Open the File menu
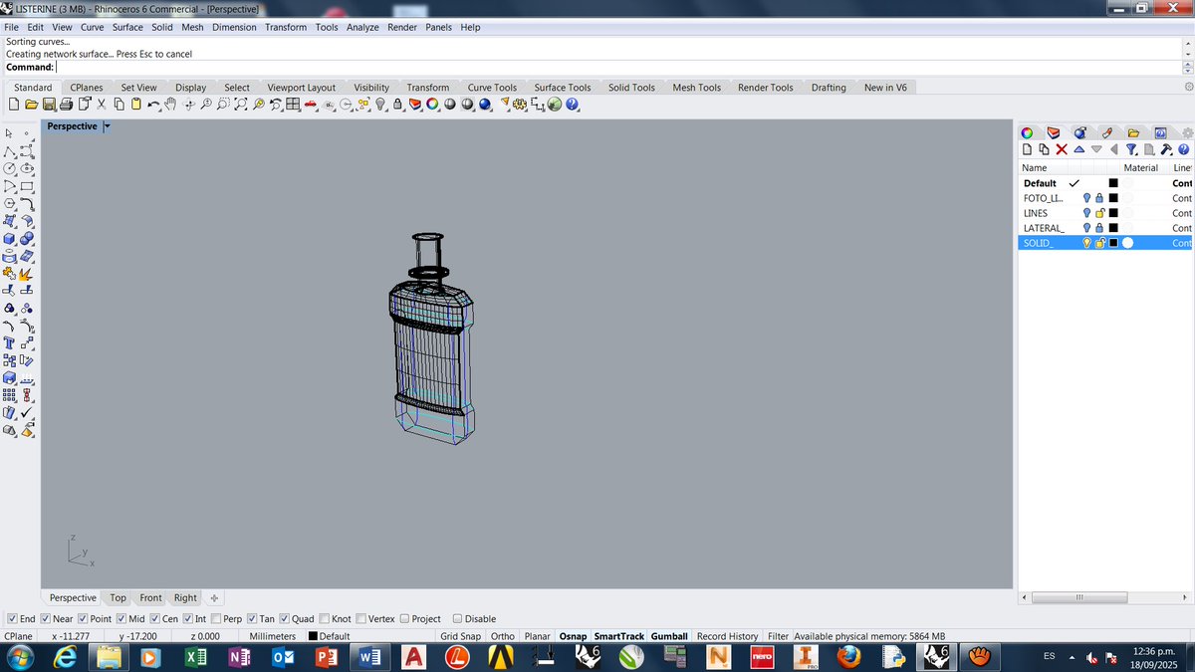1195x672 pixels. (12, 27)
